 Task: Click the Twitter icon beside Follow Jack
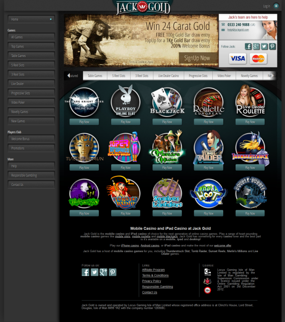click(264, 47)
